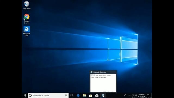Launch Edge from the taskbar
The image size is (174, 98).
[78, 96]
